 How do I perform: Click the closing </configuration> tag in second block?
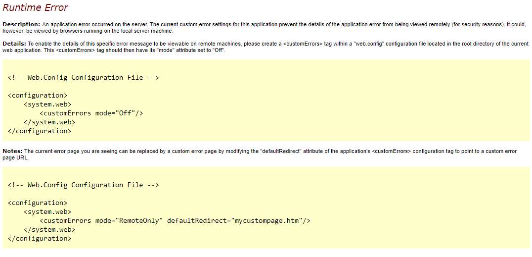tap(40, 239)
